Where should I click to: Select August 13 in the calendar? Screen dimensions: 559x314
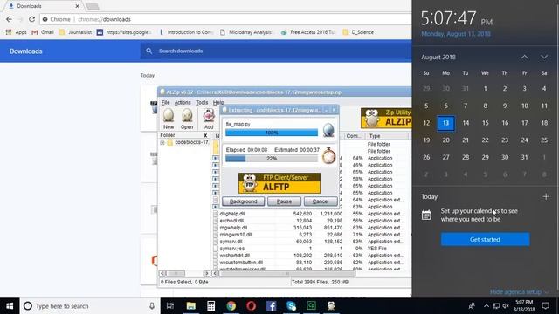(445, 123)
